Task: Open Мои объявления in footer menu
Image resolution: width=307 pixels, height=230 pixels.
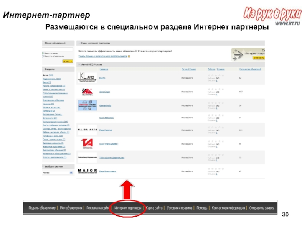Action: point(71,208)
